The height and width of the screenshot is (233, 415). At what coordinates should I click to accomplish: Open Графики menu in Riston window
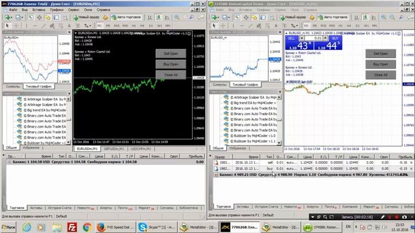click(x=263, y=10)
